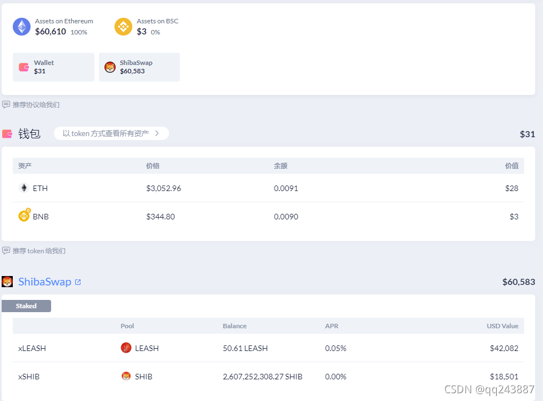The height and width of the screenshot is (401, 543).
Task: Click the 钱包 section total $31
Action: (x=527, y=134)
